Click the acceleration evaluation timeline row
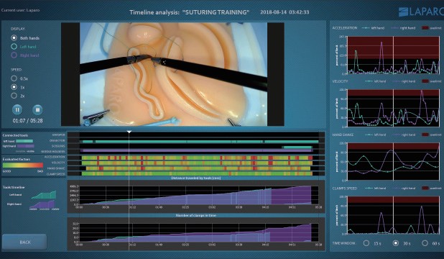 click(x=197, y=158)
